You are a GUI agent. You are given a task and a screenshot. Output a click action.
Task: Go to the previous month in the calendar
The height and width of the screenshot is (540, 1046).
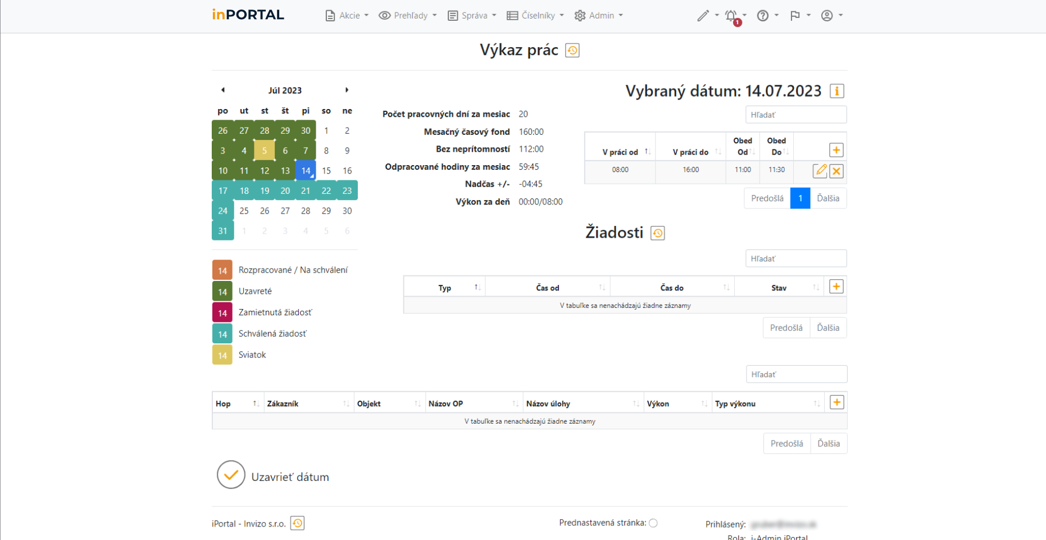tap(223, 90)
